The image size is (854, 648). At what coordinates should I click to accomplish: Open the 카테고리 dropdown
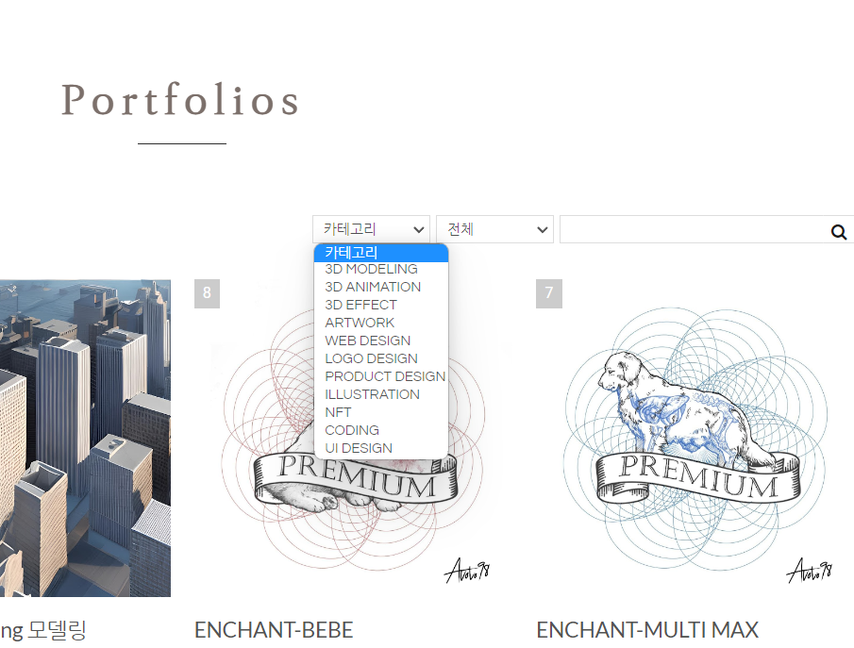pyautogui.click(x=372, y=229)
